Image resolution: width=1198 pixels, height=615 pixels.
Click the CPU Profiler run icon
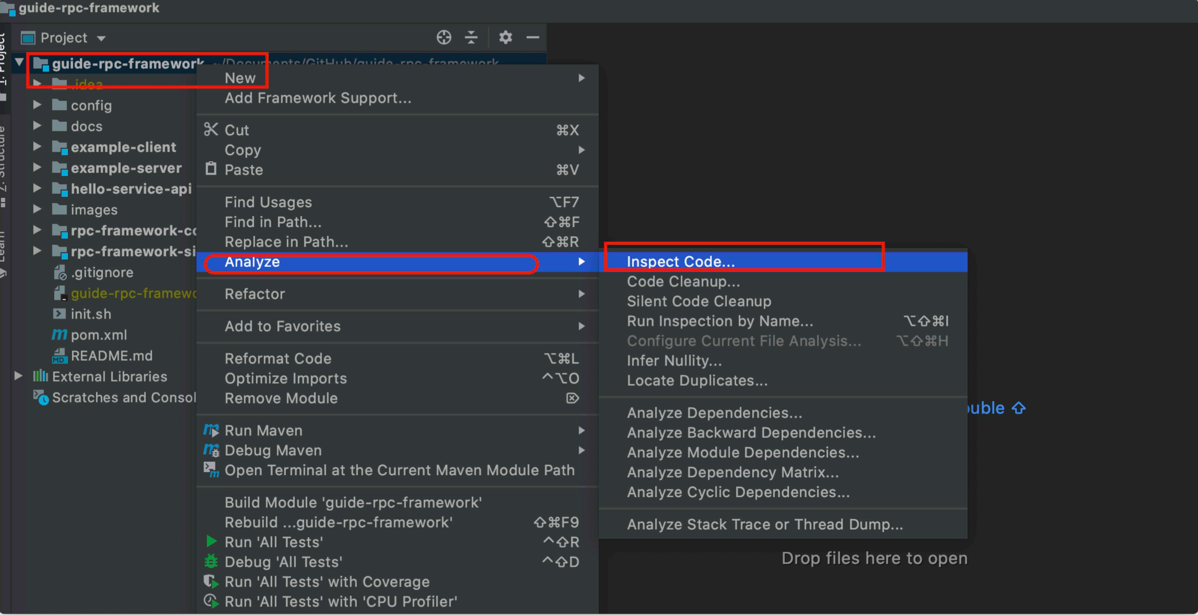coord(211,601)
